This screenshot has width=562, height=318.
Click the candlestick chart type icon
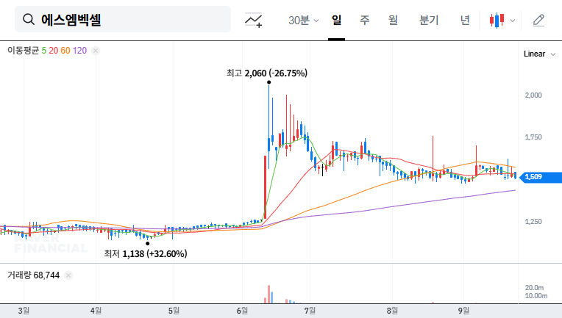click(497, 21)
